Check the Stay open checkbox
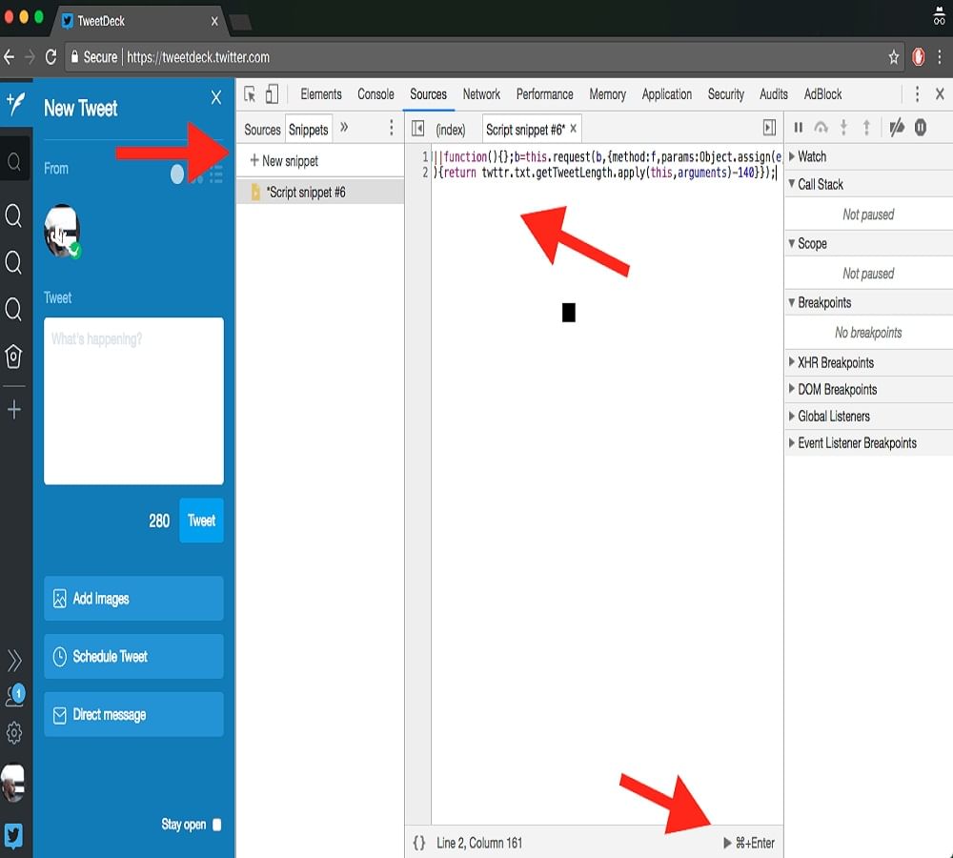953x858 pixels. 216,825
